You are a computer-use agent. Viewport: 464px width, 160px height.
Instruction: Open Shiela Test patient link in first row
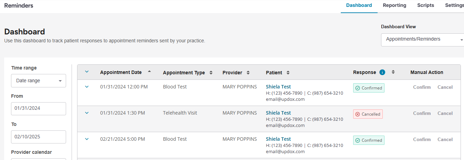coord(278,87)
